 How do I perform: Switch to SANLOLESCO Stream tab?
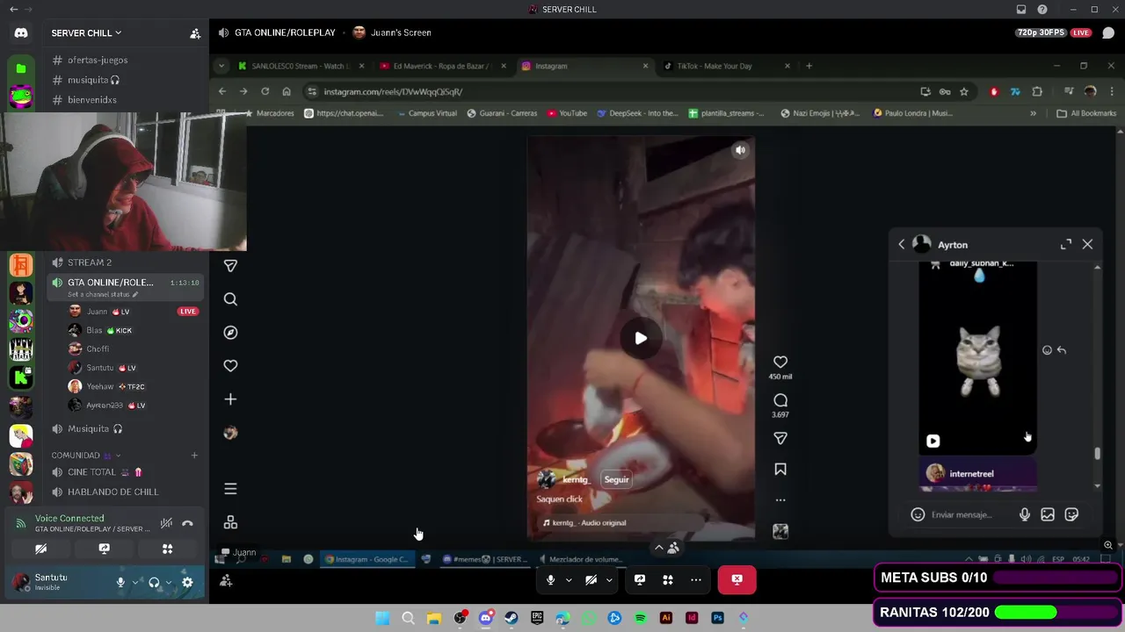[x=301, y=66]
